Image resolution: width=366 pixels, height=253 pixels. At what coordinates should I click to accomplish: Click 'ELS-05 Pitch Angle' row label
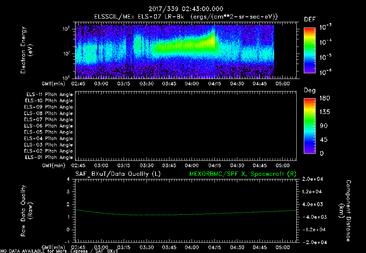tap(48, 132)
